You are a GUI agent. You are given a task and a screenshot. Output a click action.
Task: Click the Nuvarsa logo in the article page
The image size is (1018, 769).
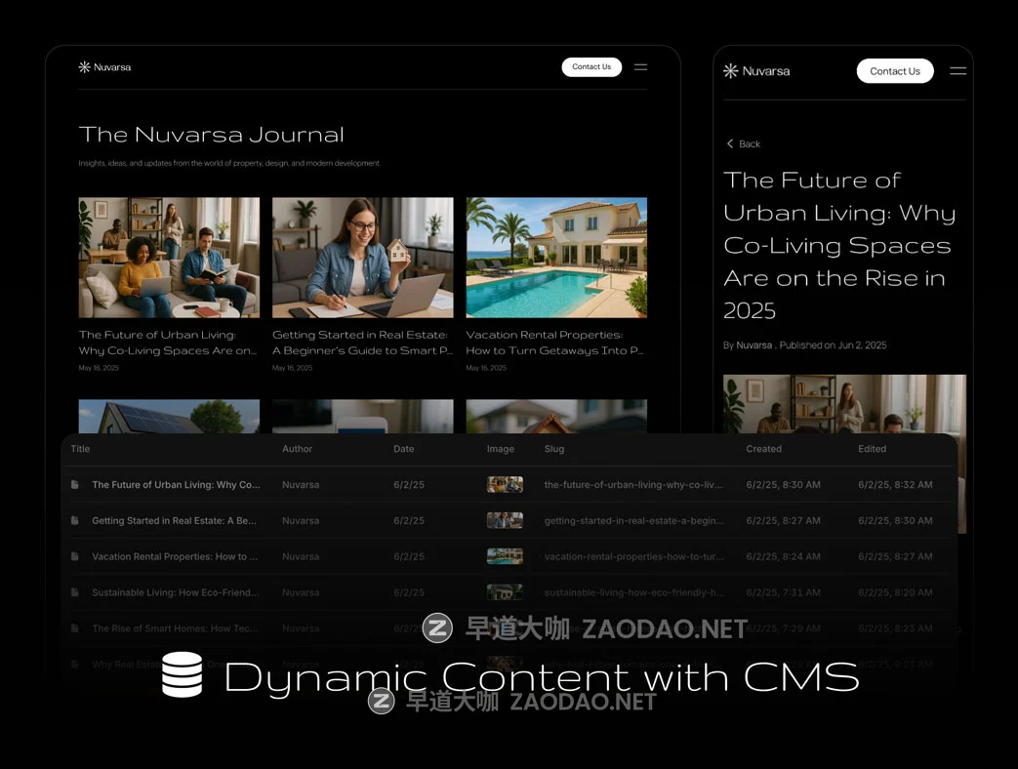756,70
